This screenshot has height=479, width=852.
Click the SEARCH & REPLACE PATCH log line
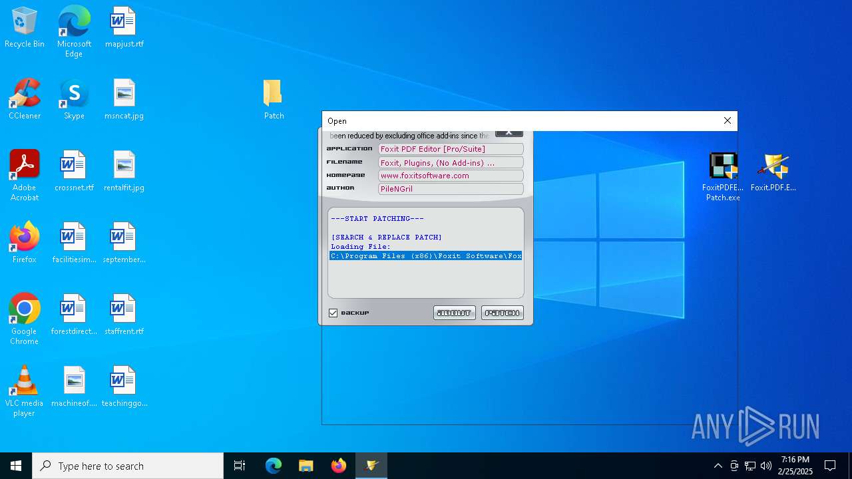(x=387, y=237)
